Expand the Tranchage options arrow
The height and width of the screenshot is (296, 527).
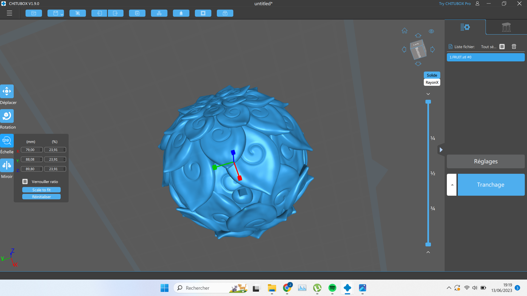click(x=452, y=185)
